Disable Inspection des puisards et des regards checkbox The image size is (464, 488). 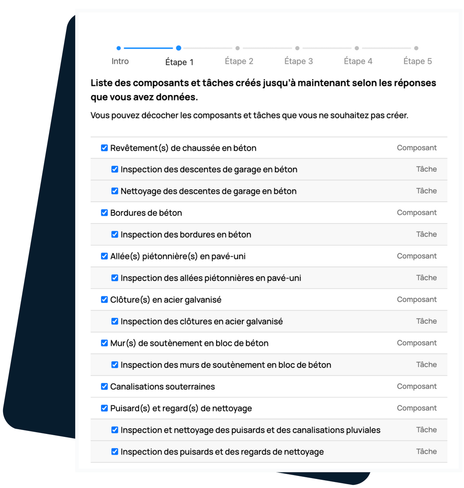pyautogui.click(x=114, y=452)
